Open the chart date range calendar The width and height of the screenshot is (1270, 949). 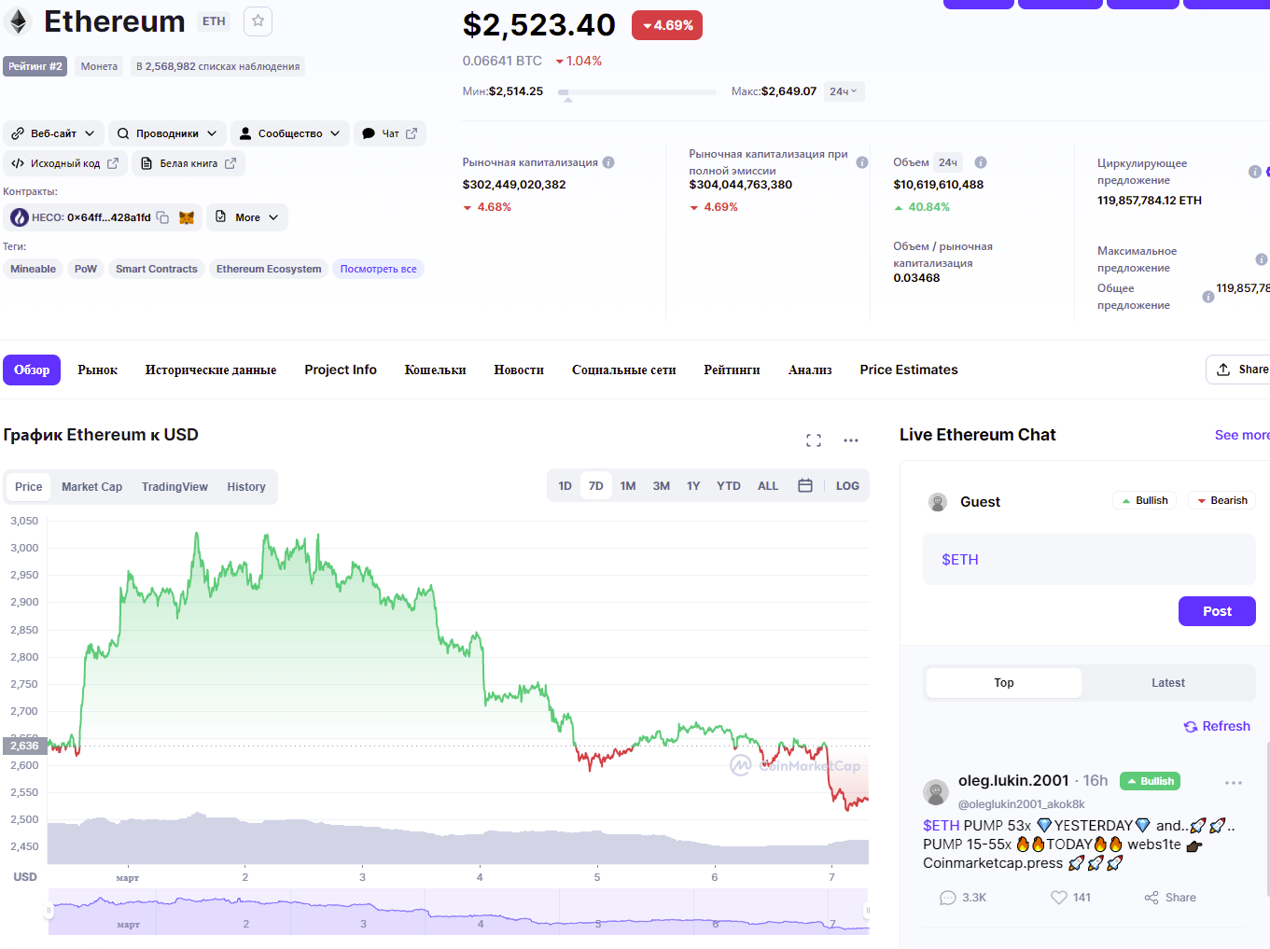pyautogui.click(x=805, y=486)
